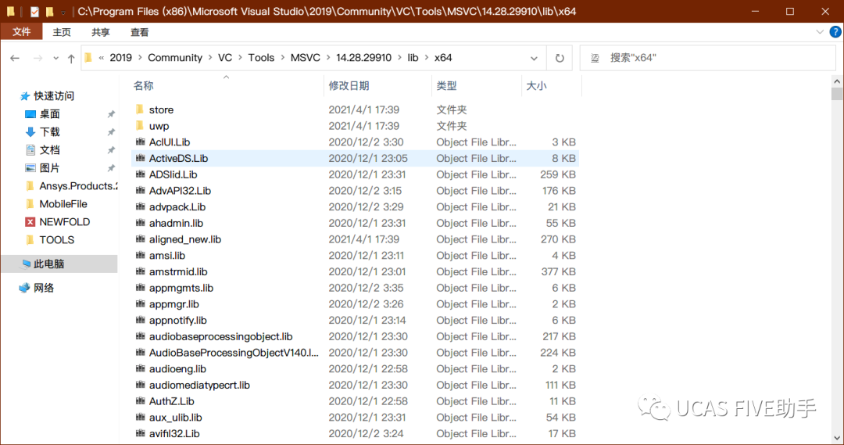844x445 pixels.
Task: Expand the breadcrumb chevron after Community
Action: tap(210, 58)
